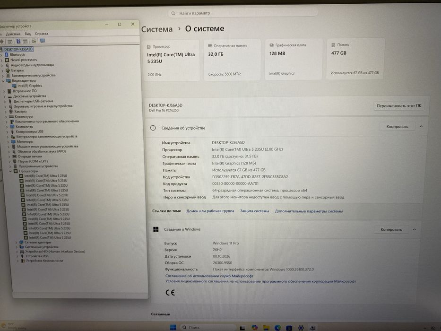Click the info icon beside Сведения об устройстве
441x331 pixels.
(x=153, y=128)
